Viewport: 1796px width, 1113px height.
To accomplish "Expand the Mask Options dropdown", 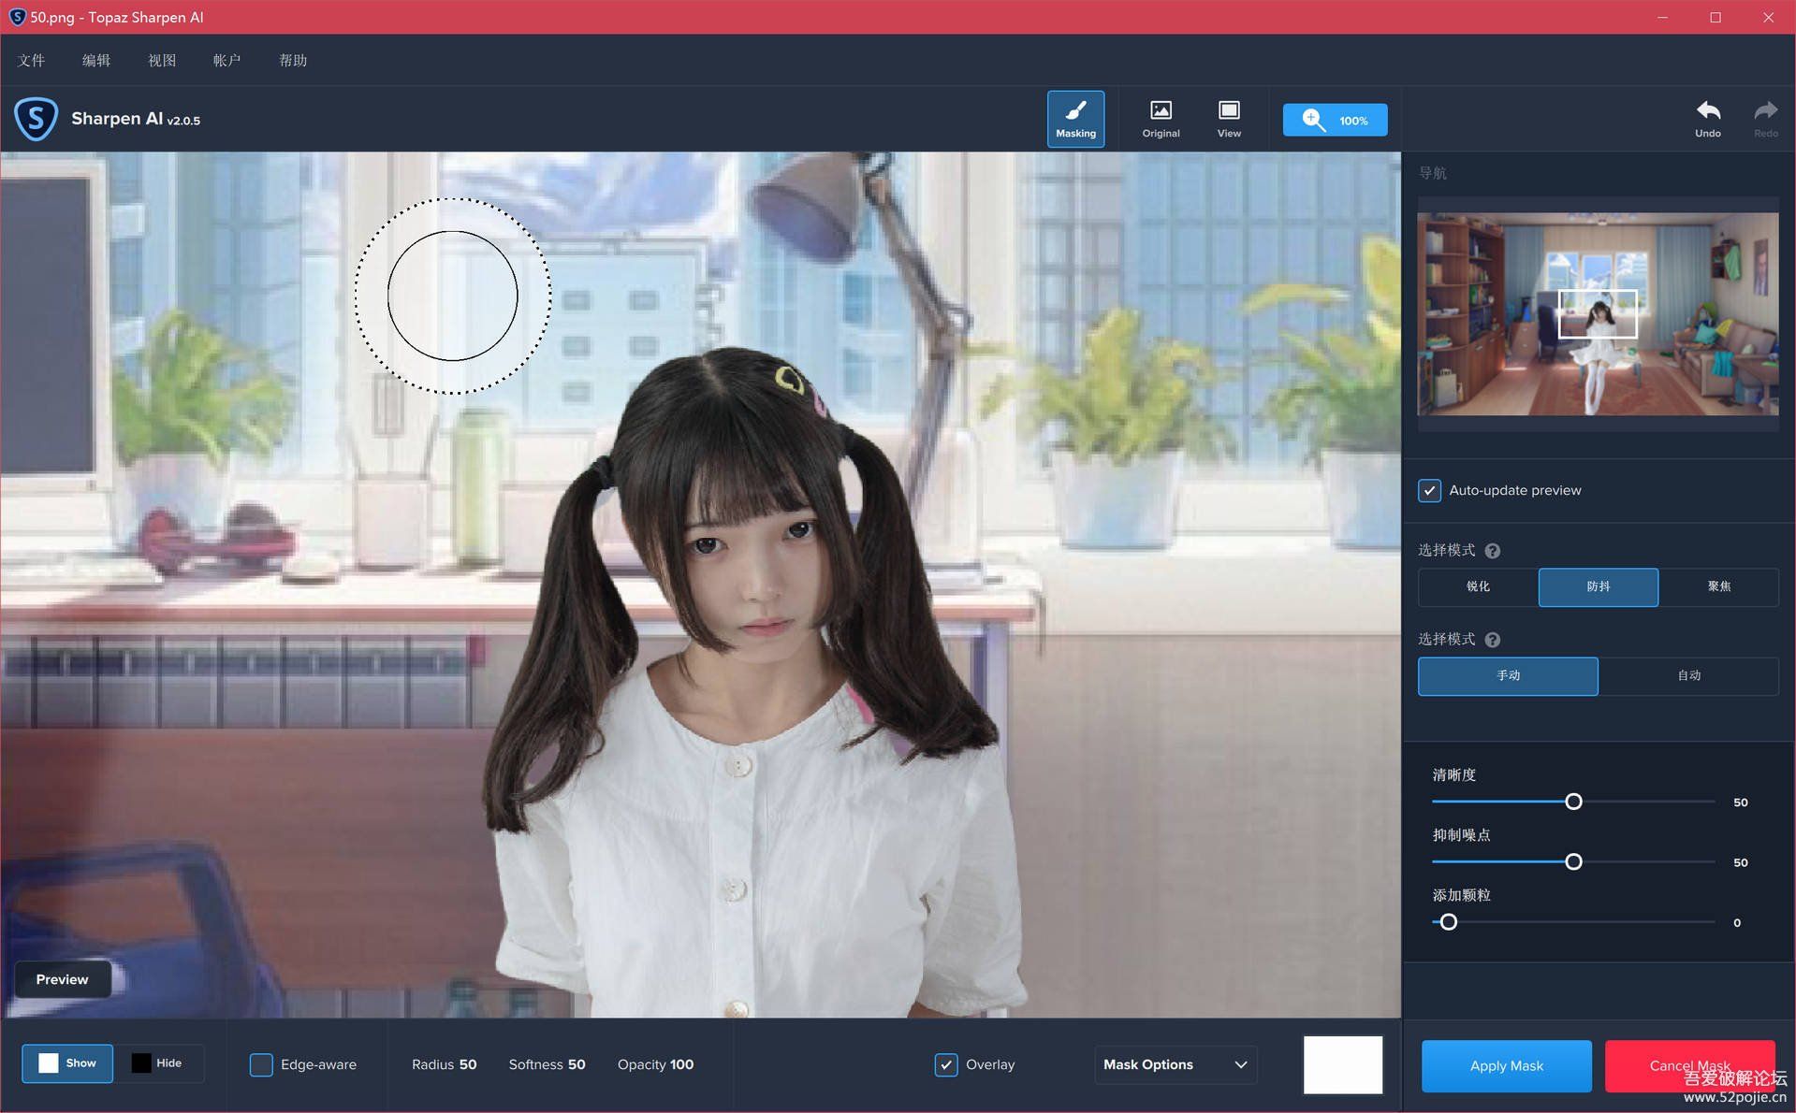I will (x=1175, y=1064).
